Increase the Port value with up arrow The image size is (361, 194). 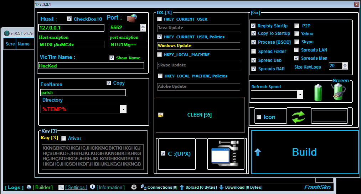(143, 26)
